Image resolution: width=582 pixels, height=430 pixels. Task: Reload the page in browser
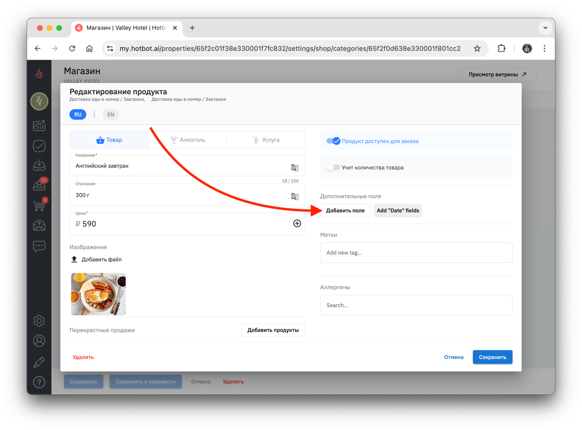point(72,48)
